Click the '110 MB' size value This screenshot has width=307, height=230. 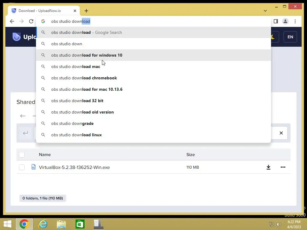(193, 167)
